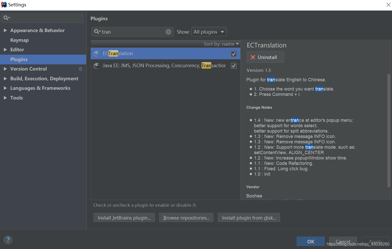The width and height of the screenshot is (392, 249).
Task: Select Plugins in the settings tree
Action: tap(43, 59)
